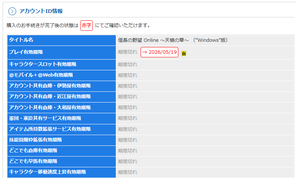Select the 信長の野望 Online title value
This screenshot has height=178, width=296.
[173, 40]
